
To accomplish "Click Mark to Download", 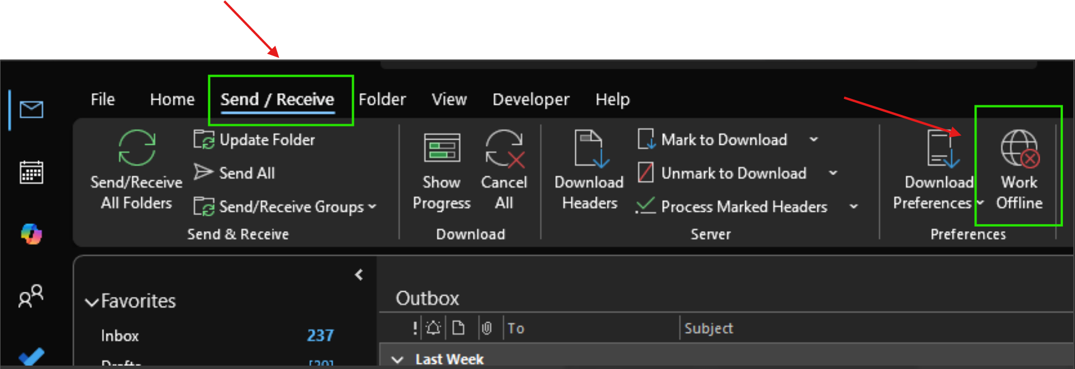I will 712,140.
